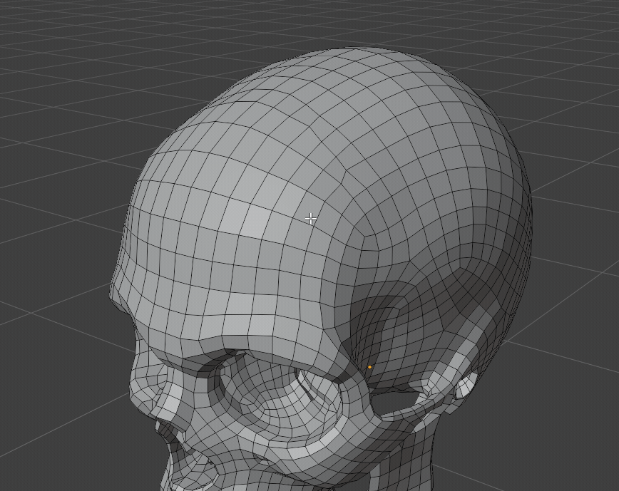This screenshot has width=619, height=491.
Task: Click the 3D cursor crosshair on the skull
Action: [311, 219]
